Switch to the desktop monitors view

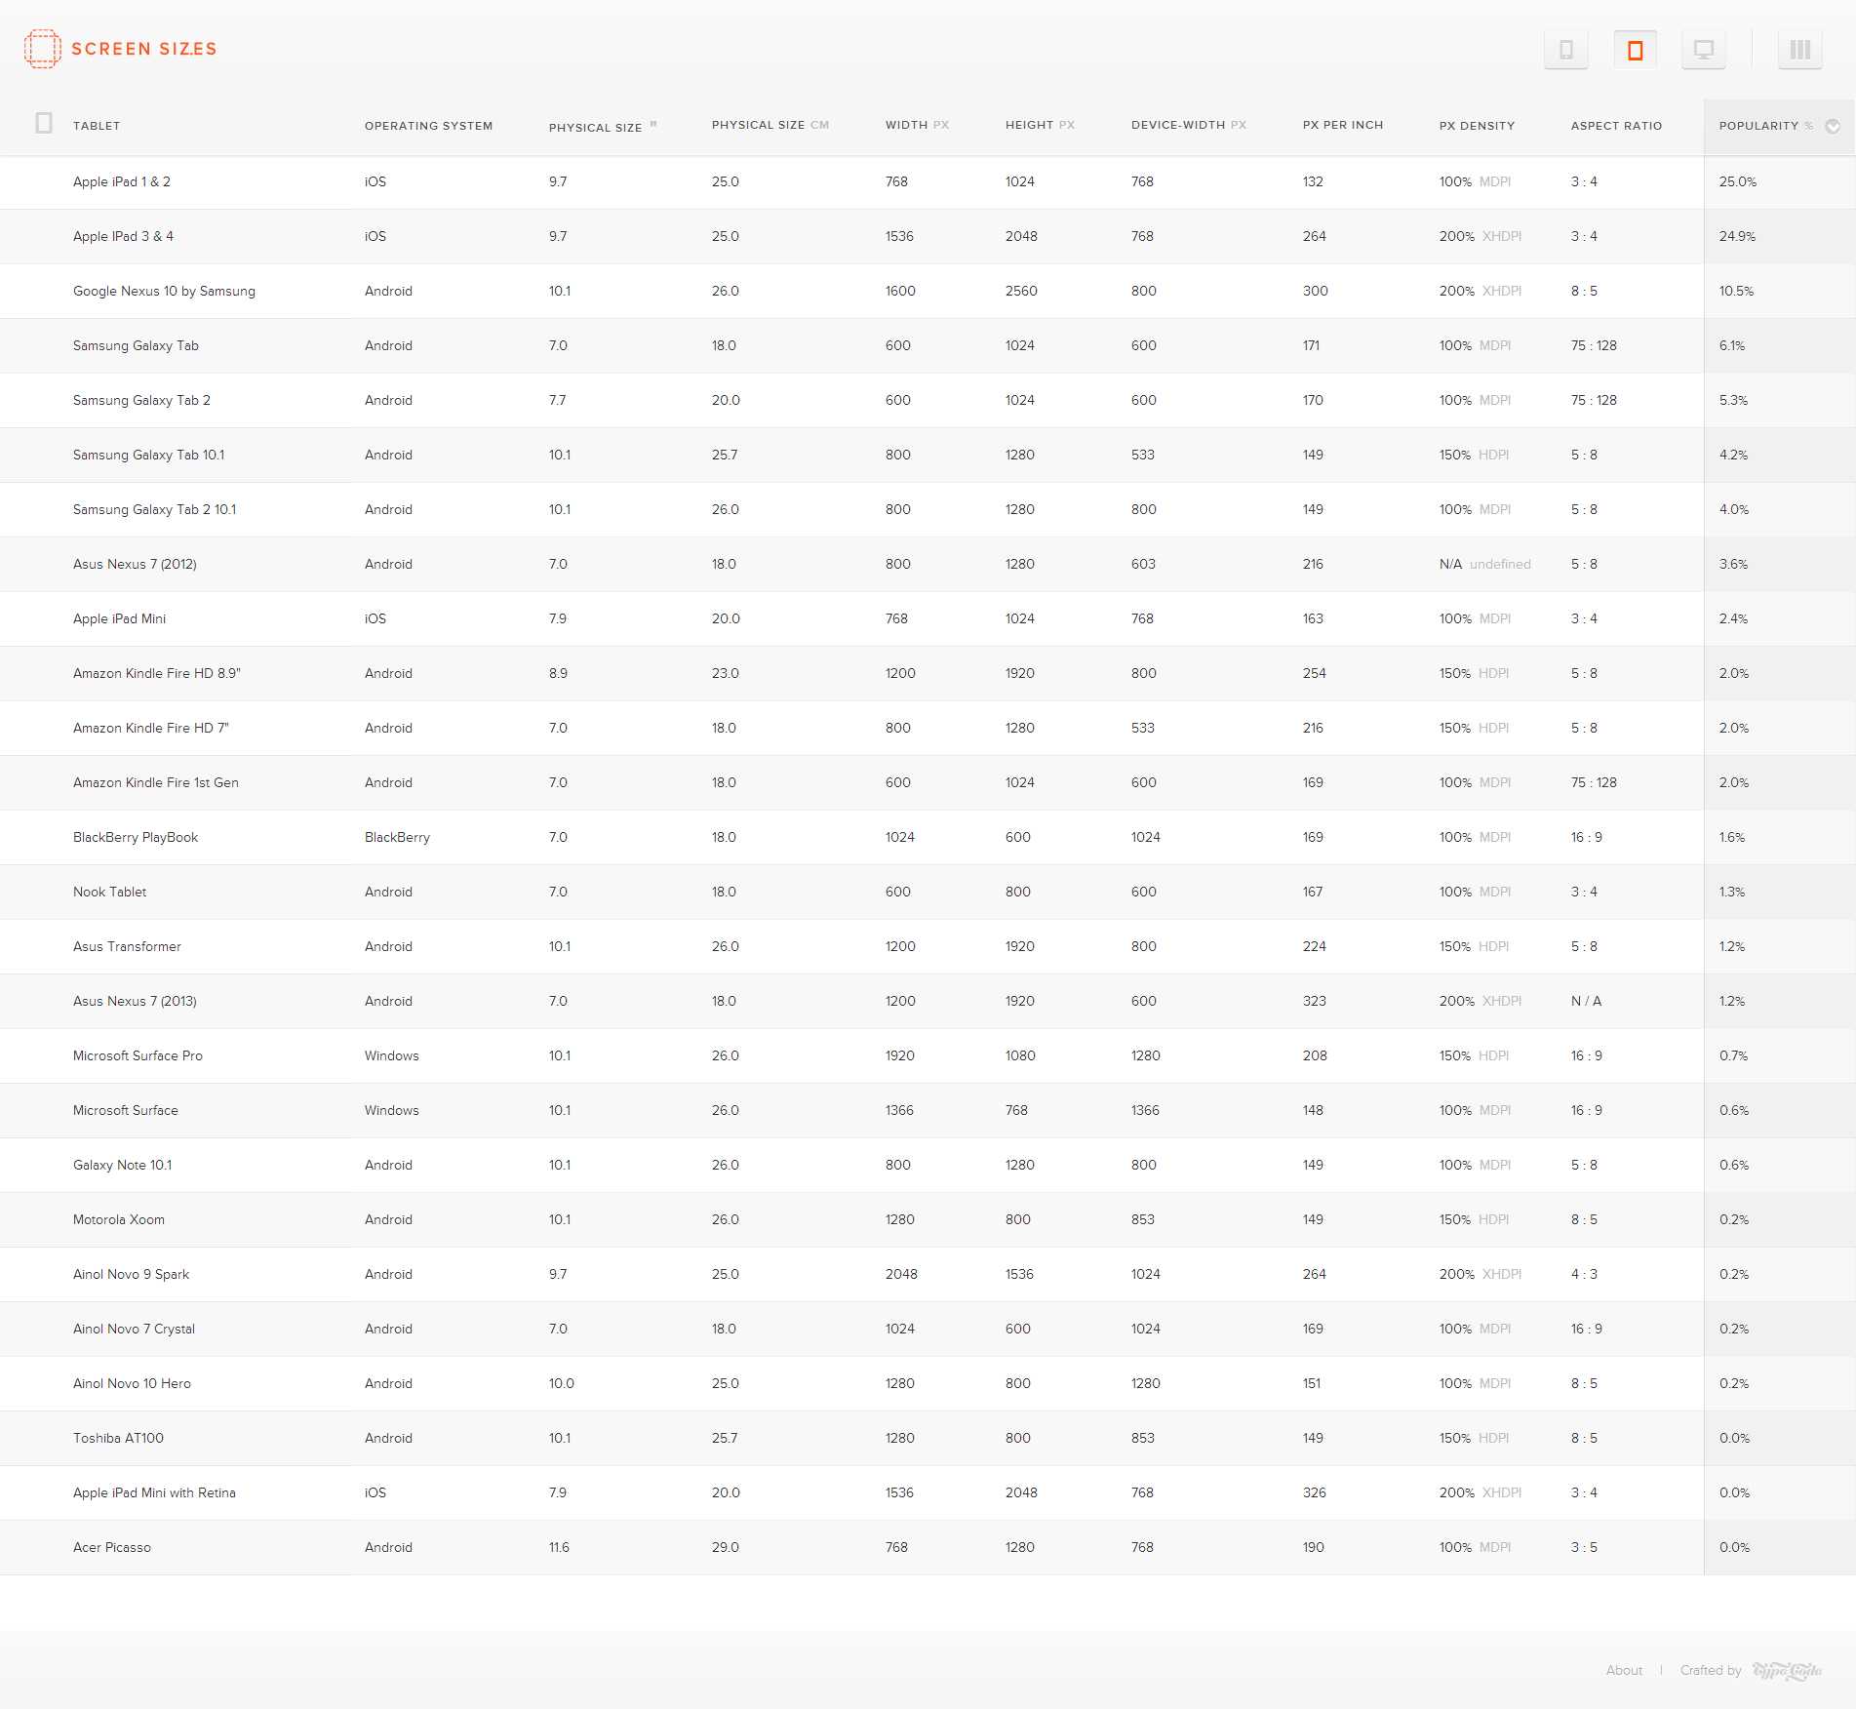(1704, 50)
